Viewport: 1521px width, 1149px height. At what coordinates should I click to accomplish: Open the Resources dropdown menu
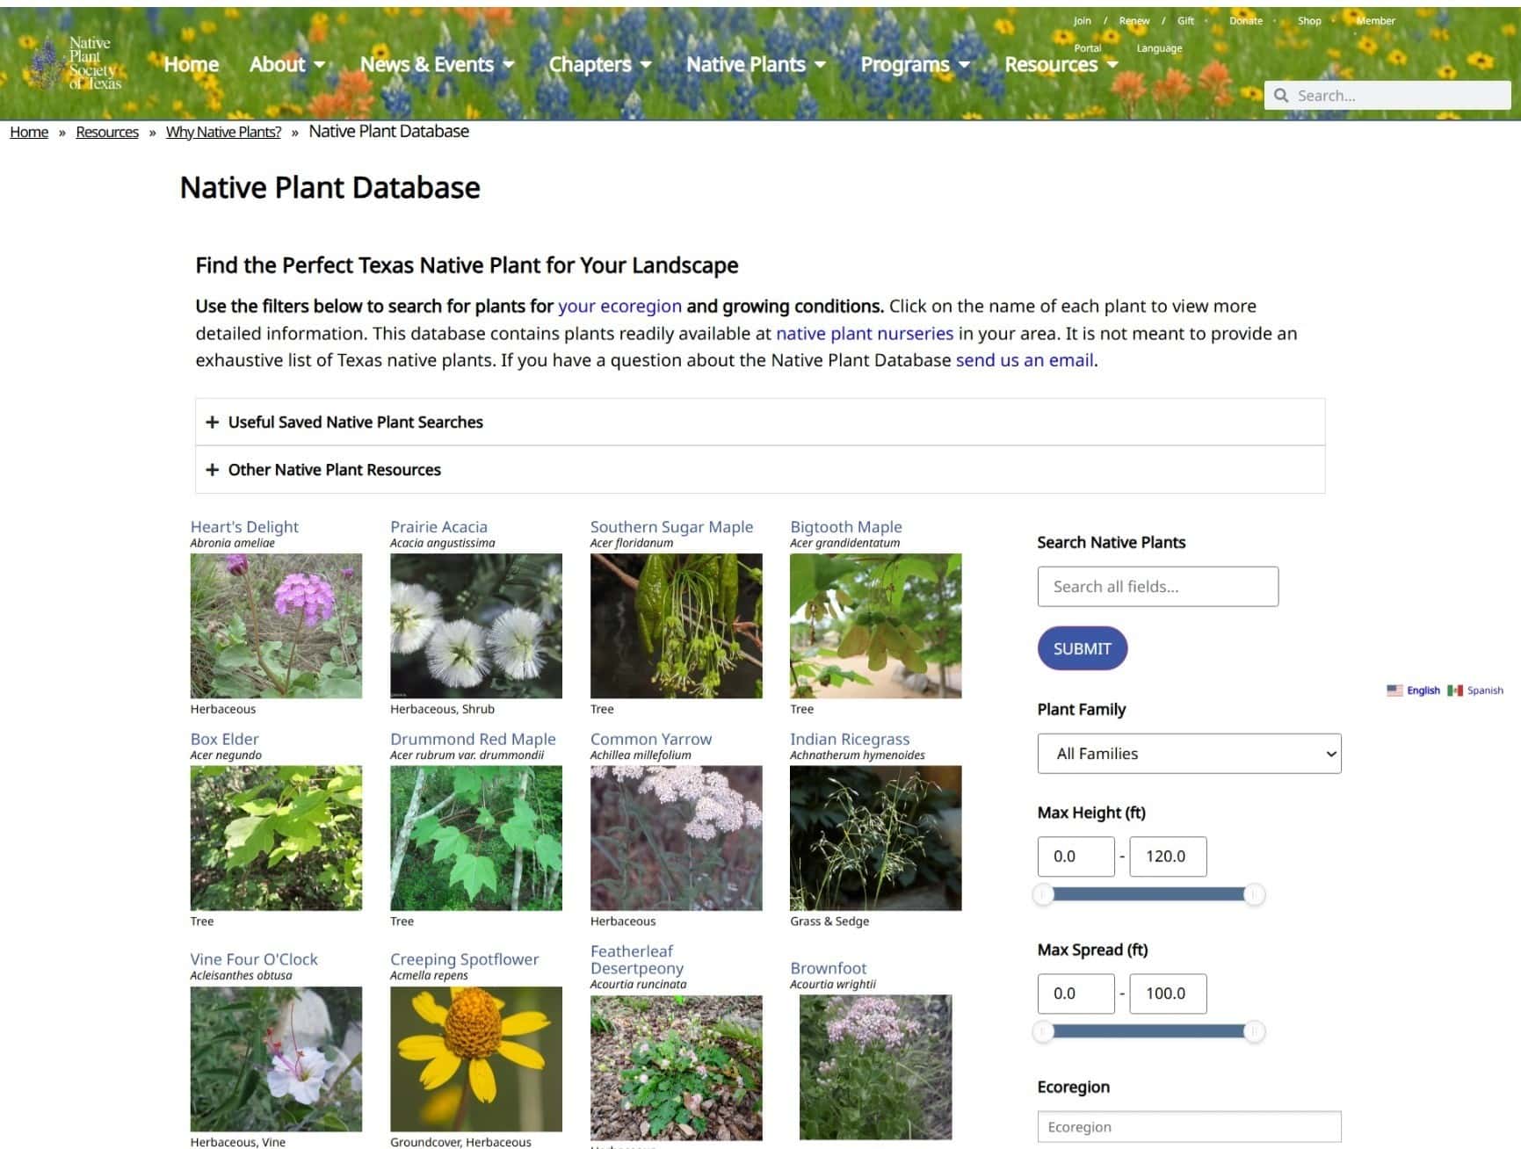point(1061,64)
